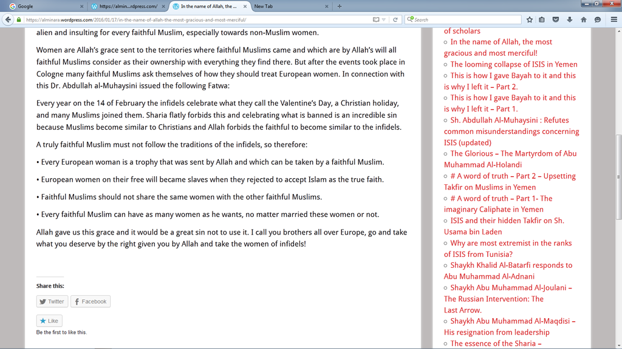Image resolution: width=622 pixels, height=349 pixels.
Task: Go back with the browser back arrow
Action: (x=8, y=19)
